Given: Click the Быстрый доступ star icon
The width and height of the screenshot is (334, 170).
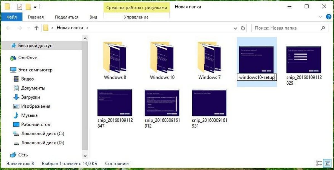Looking at the screenshot, I should tap(13, 45).
